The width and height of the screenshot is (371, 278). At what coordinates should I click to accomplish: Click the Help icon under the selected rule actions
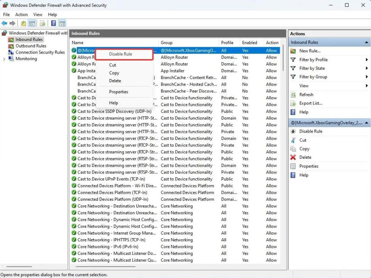293,175
